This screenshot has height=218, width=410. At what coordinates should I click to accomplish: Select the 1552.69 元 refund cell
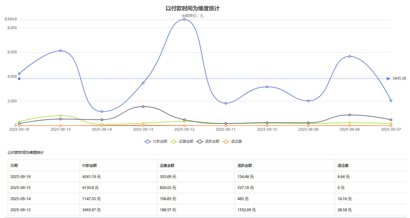pyautogui.click(x=246, y=210)
